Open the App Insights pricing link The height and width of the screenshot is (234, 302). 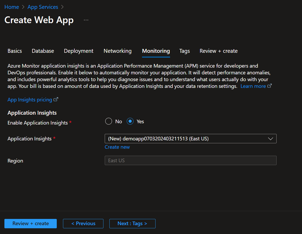[30, 100]
